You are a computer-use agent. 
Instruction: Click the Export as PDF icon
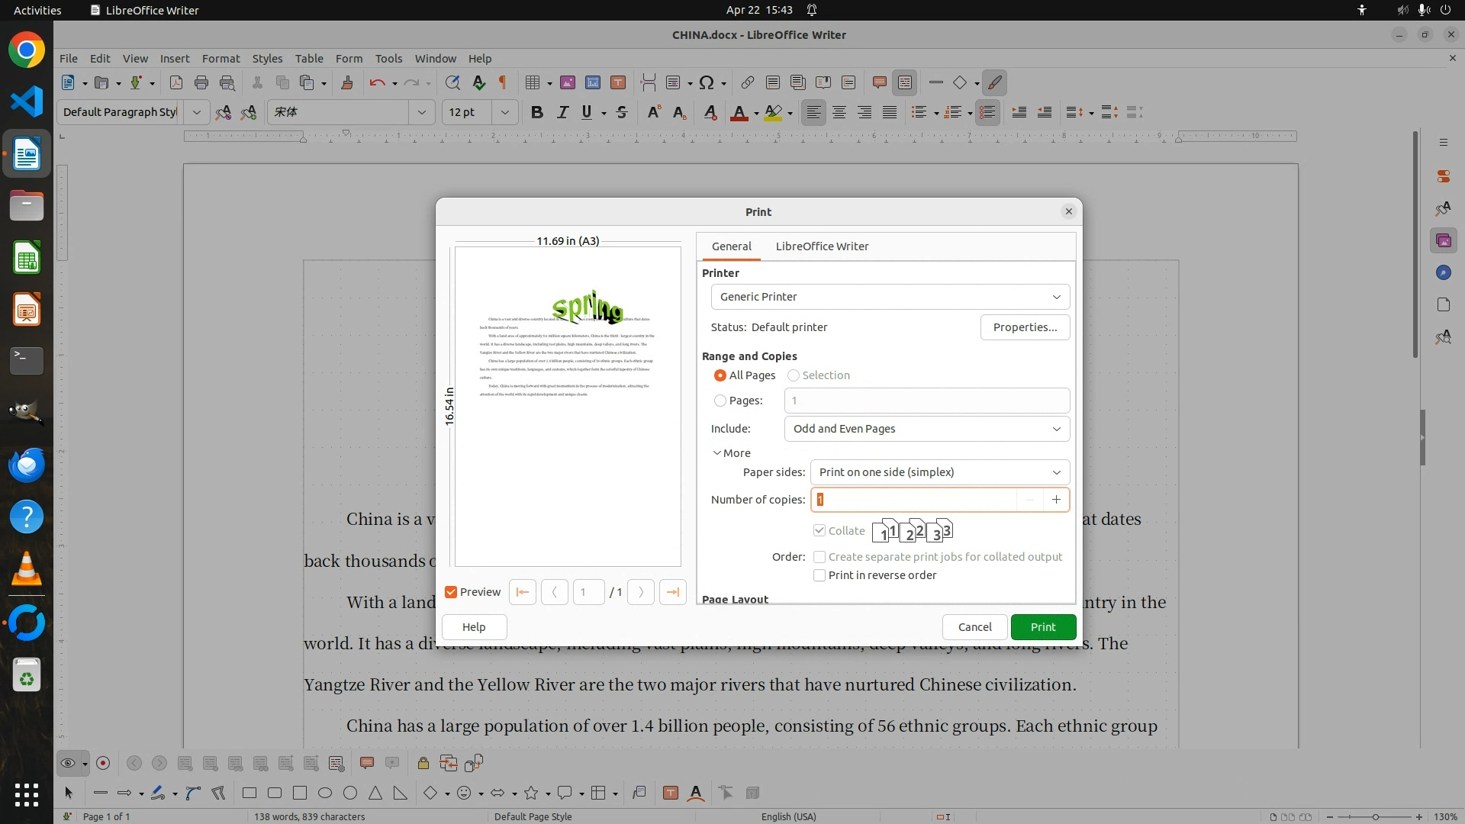click(175, 82)
